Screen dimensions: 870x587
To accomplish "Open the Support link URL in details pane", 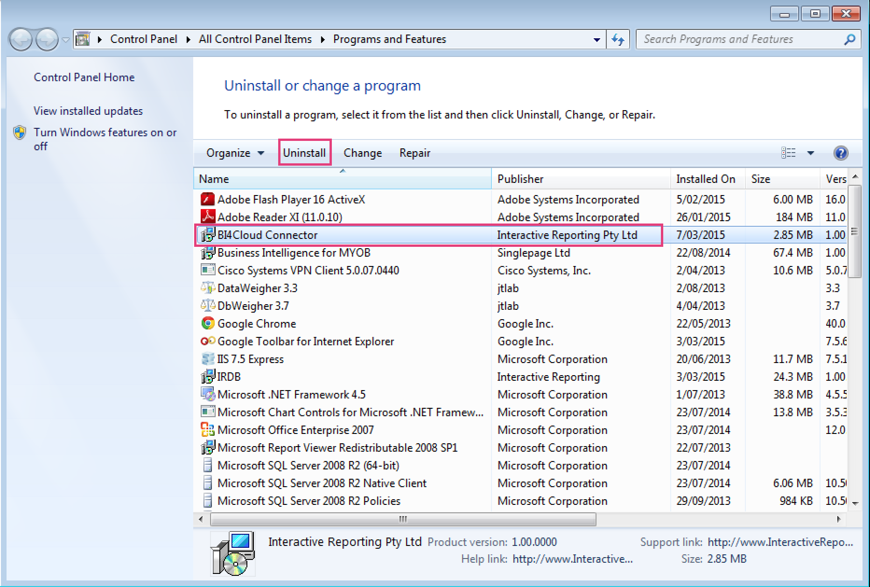I will 780,542.
